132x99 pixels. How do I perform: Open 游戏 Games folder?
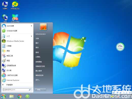click(37, 53)
